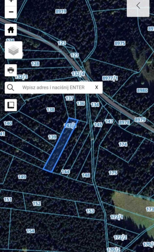Zoom out with the minus button
The height and width of the screenshot is (252, 154).
(11, 12)
